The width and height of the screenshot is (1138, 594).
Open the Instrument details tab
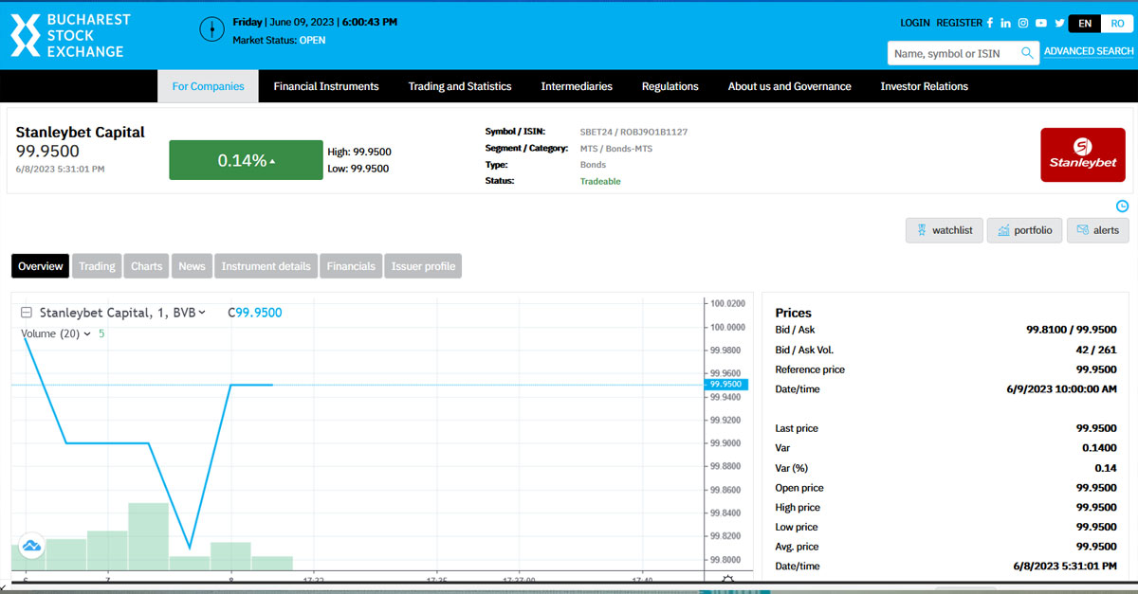click(266, 266)
